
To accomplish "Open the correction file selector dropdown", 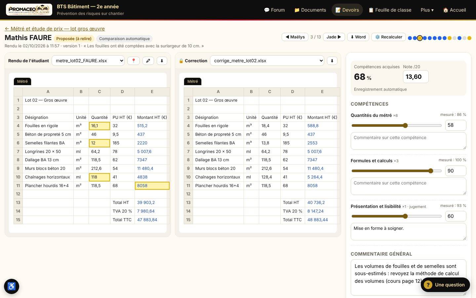I will point(267,61).
